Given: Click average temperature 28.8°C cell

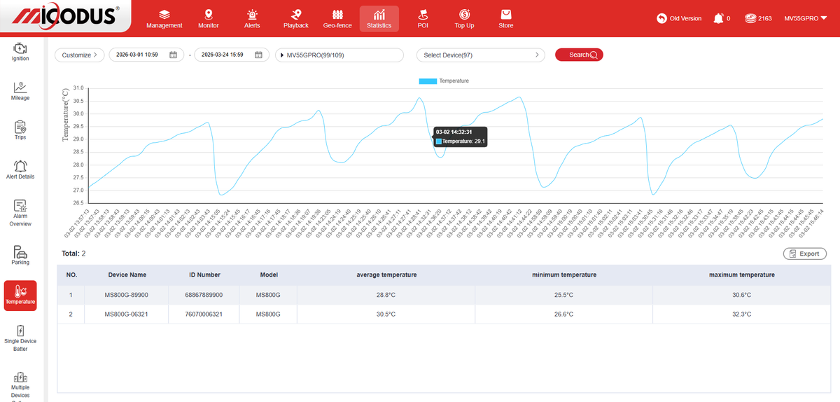Looking at the screenshot, I should [x=386, y=295].
